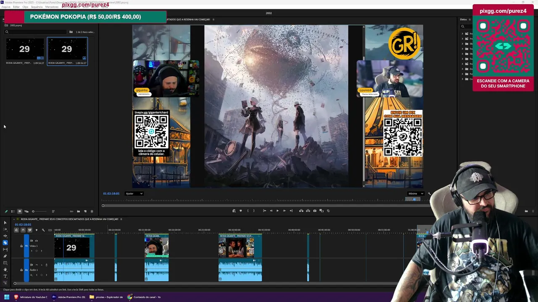Select the Efeitos panel tab
Screen dimensions: 538x302
click(x=463, y=19)
